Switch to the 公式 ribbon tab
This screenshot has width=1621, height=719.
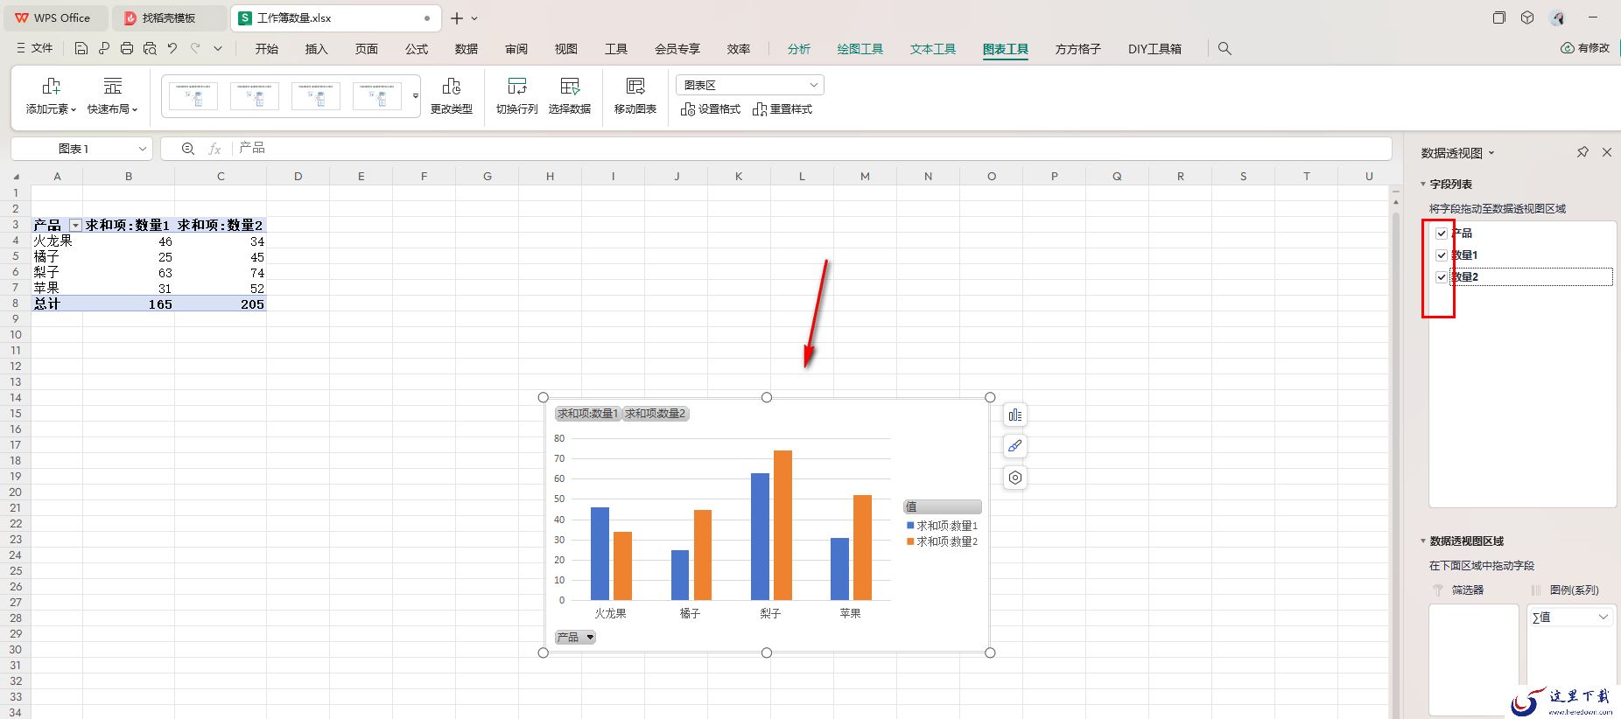[417, 49]
